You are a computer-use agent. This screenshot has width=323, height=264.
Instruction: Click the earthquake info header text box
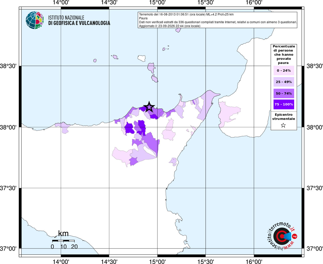coord(218,20)
